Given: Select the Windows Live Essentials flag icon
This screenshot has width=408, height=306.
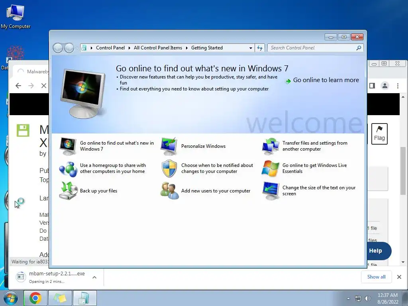Looking at the screenshot, I should (270, 169).
